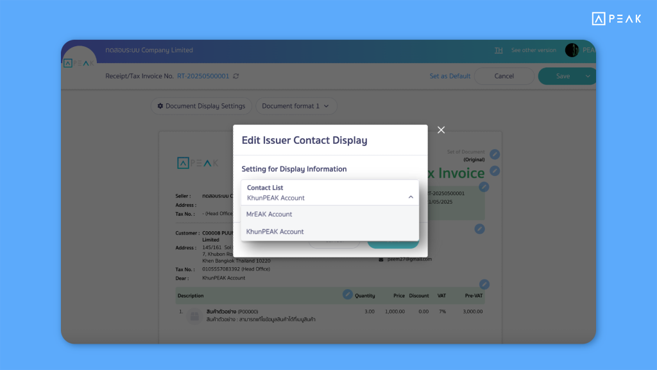Click the edit pencil beside the Description column header
This screenshot has width=657, height=370.
pyautogui.click(x=347, y=294)
